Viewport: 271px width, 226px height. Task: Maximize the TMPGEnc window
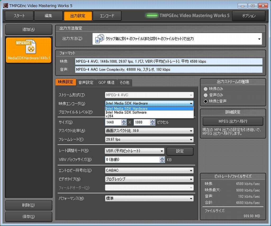(x=252, y=6)
